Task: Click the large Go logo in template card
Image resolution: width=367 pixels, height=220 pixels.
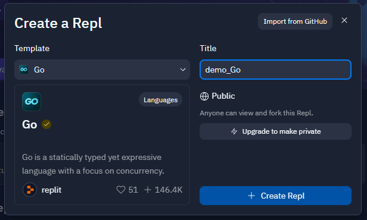Action: click(32, 102)
